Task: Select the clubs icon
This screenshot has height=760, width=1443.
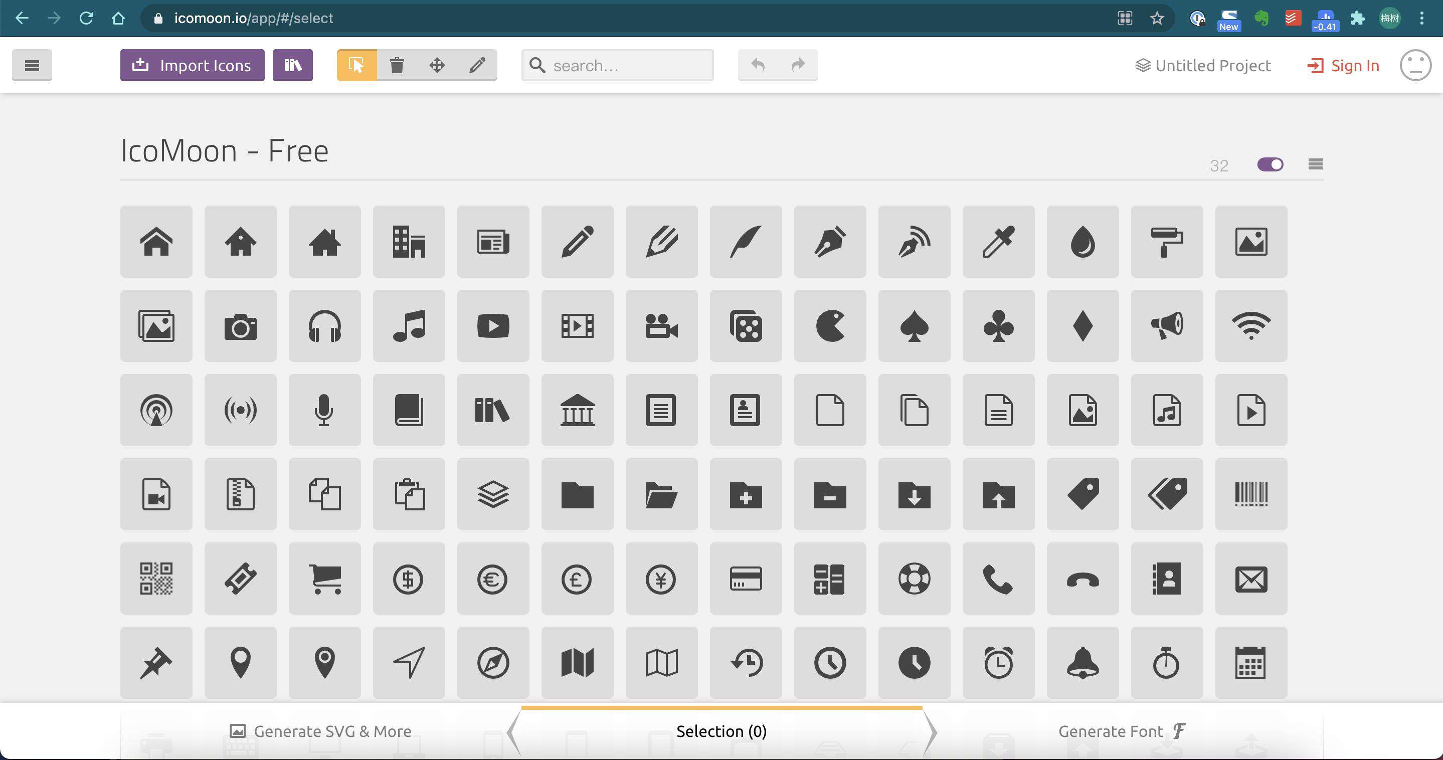Action: pyautogui.click(x=998, y=326)
